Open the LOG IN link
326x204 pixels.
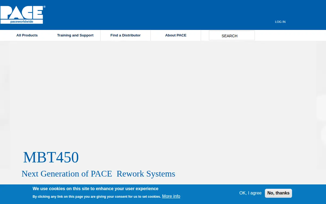[x=280, y=22]
